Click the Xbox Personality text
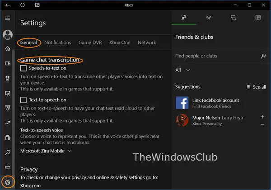 click(207, 123)
